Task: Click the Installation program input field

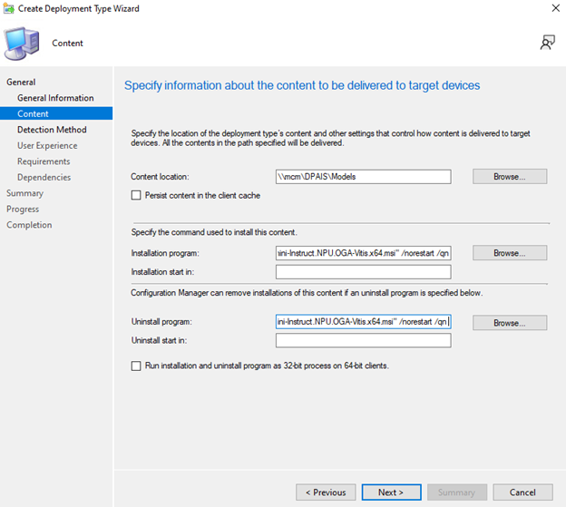Action: point(364,253)
